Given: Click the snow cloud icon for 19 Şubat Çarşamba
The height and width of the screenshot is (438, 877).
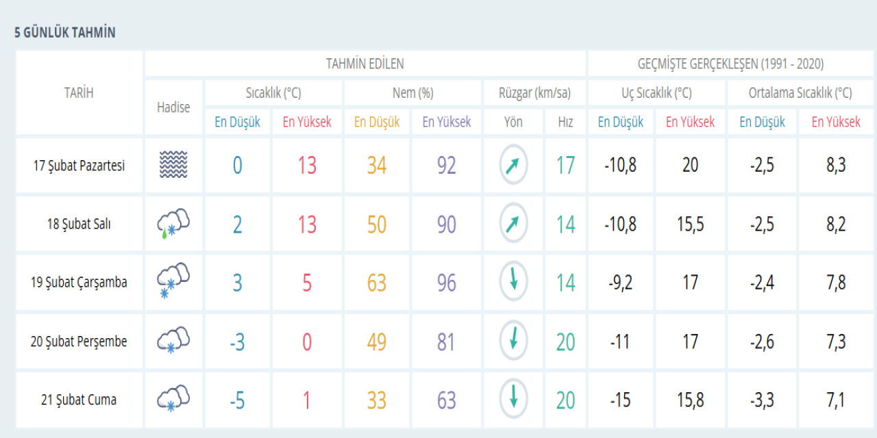Looking at the screenshot, I should pyautogui.click(x=173, y=282).
